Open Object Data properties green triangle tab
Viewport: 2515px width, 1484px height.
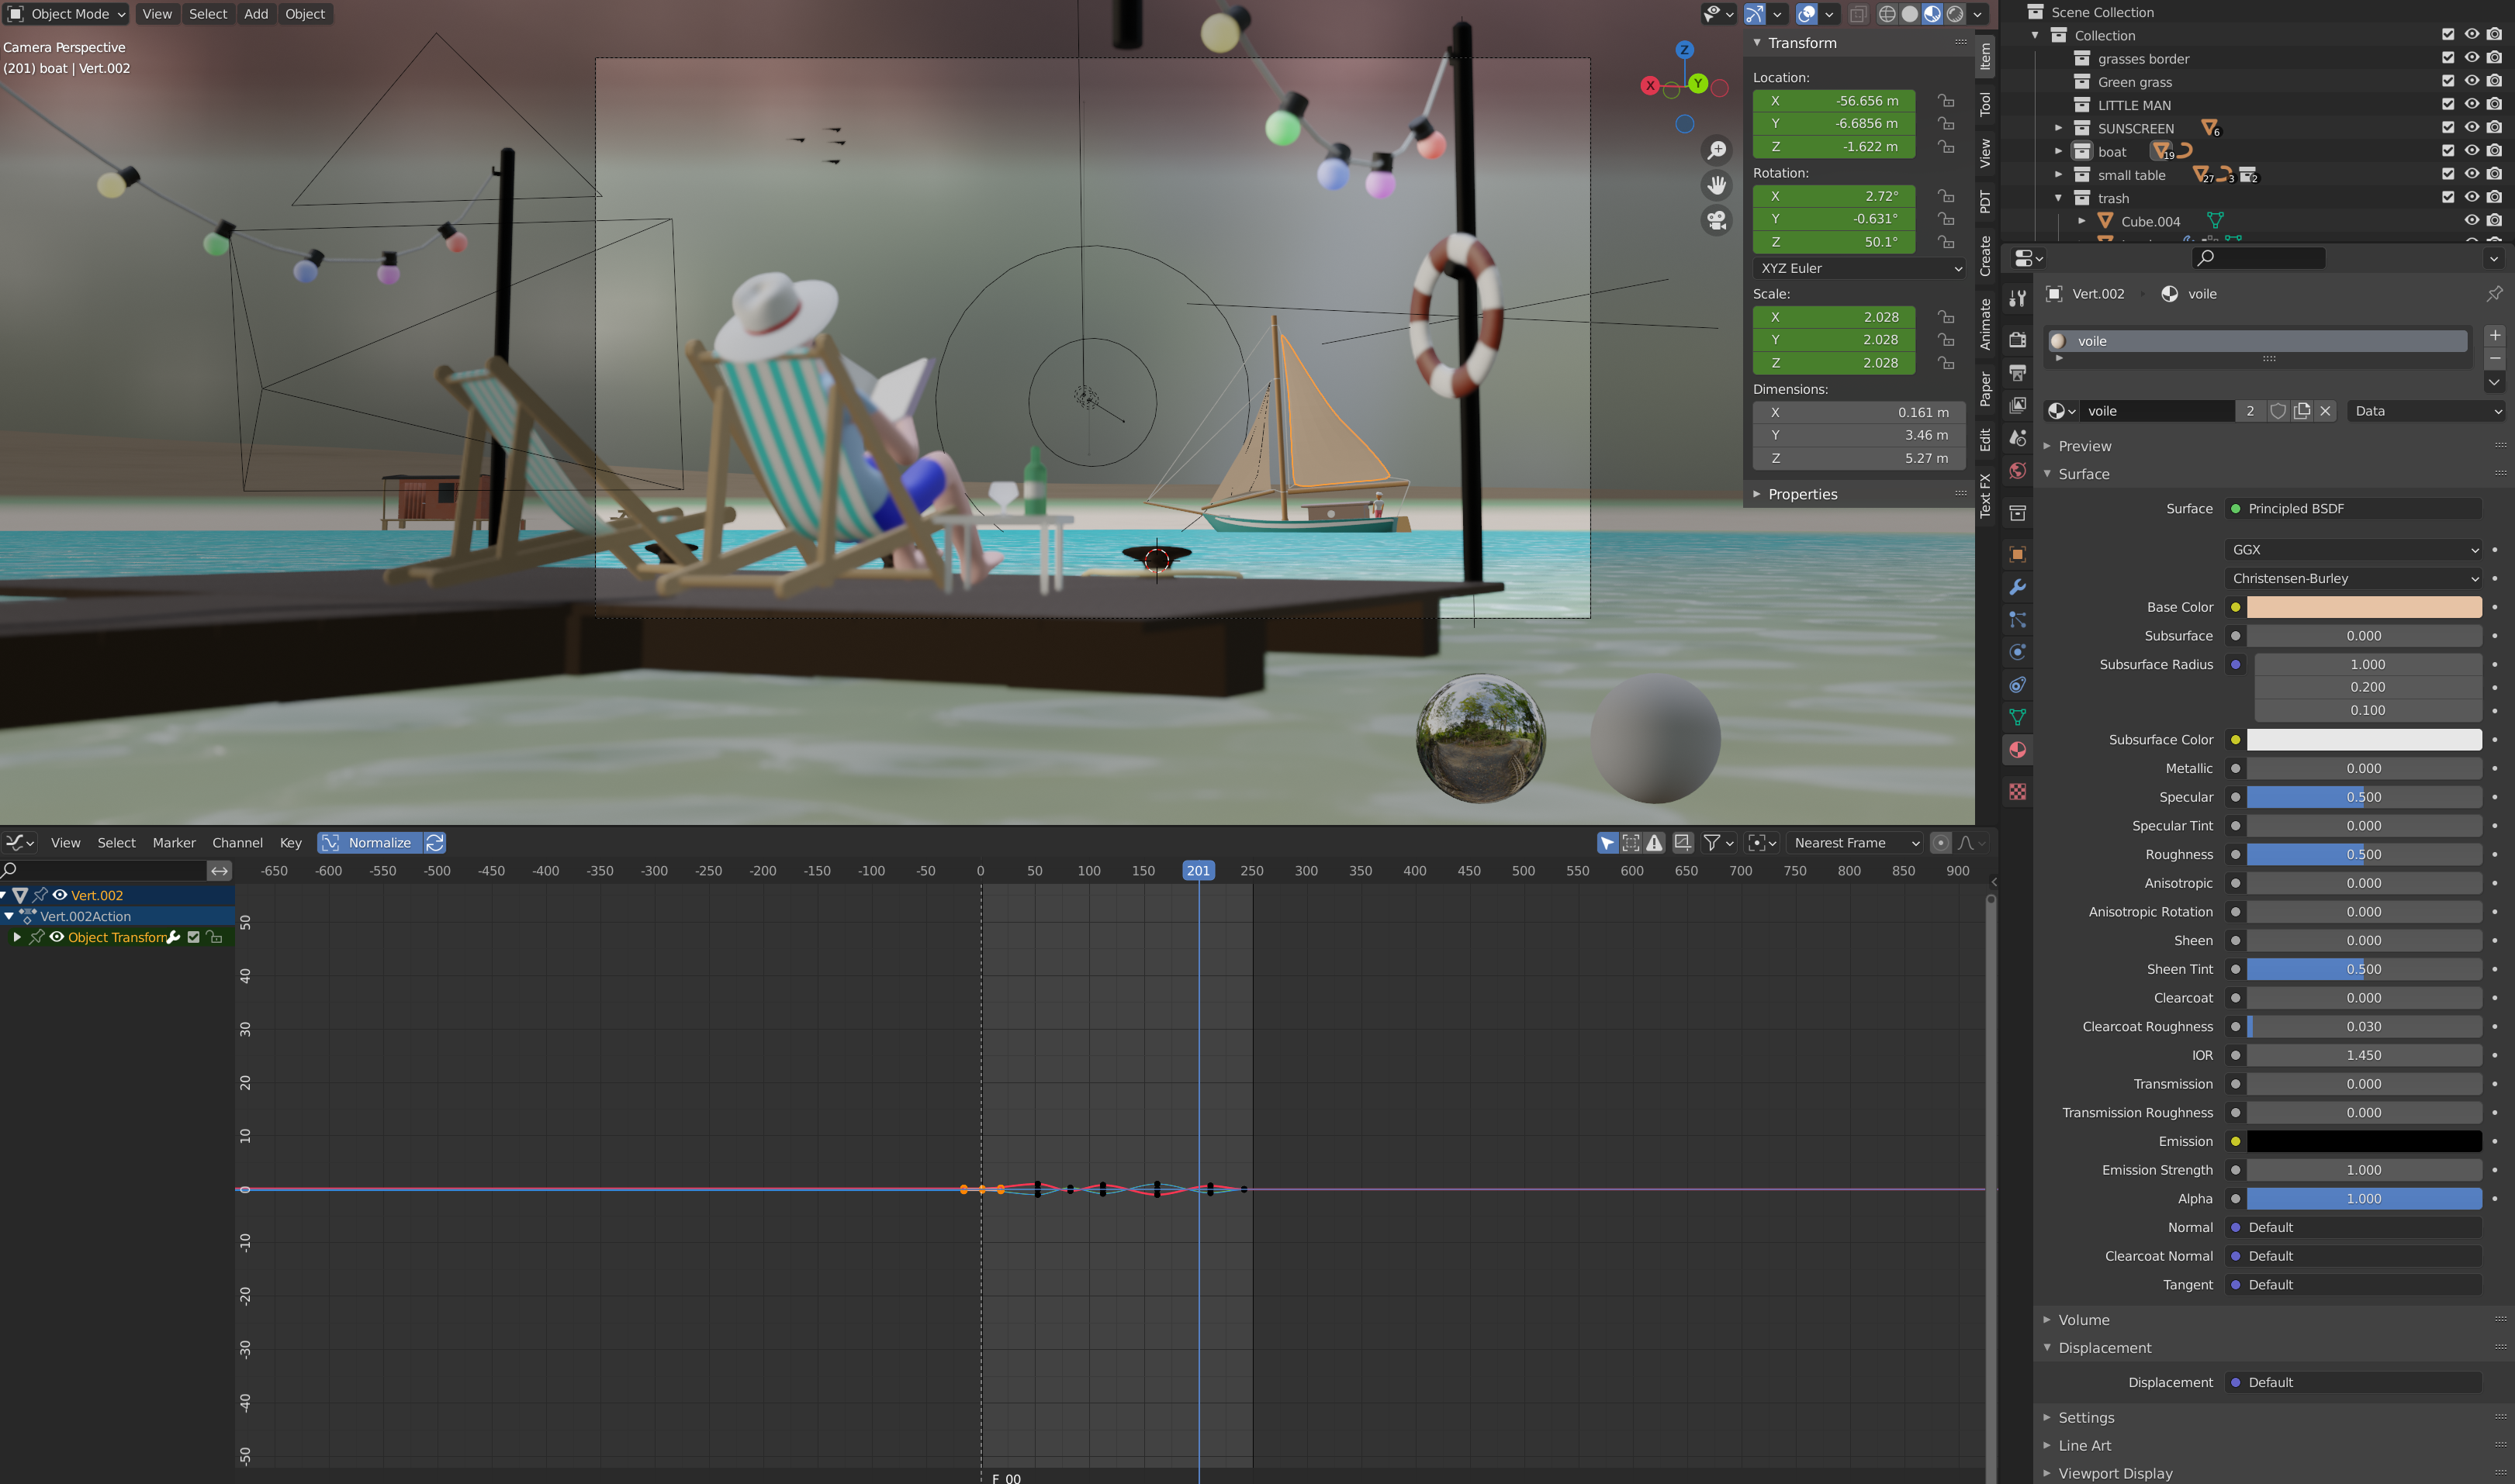(x=2017, y=717)
